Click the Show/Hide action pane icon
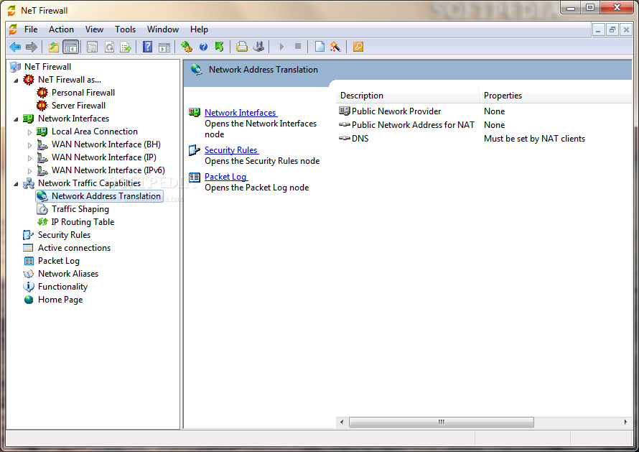The width and height of the screenshot is (639, 452). [x=164, y=47]
